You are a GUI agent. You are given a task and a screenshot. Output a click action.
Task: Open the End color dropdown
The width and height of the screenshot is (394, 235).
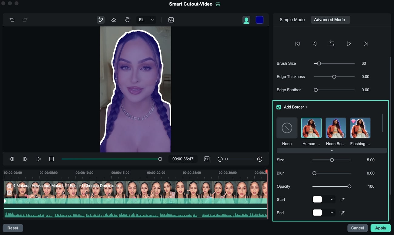[332, 213]
